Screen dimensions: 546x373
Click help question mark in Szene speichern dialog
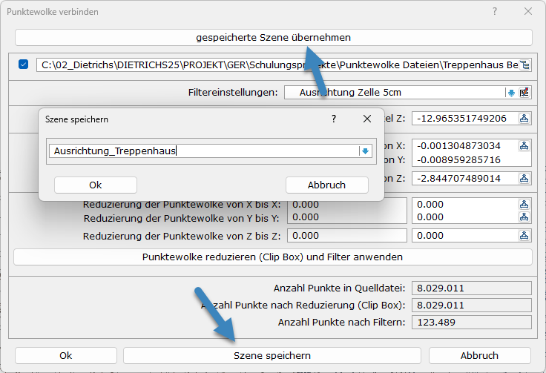pos(334,119)
